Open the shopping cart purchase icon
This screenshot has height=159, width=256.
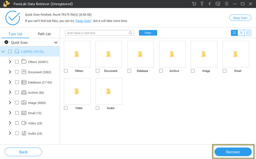click(194, 4)
